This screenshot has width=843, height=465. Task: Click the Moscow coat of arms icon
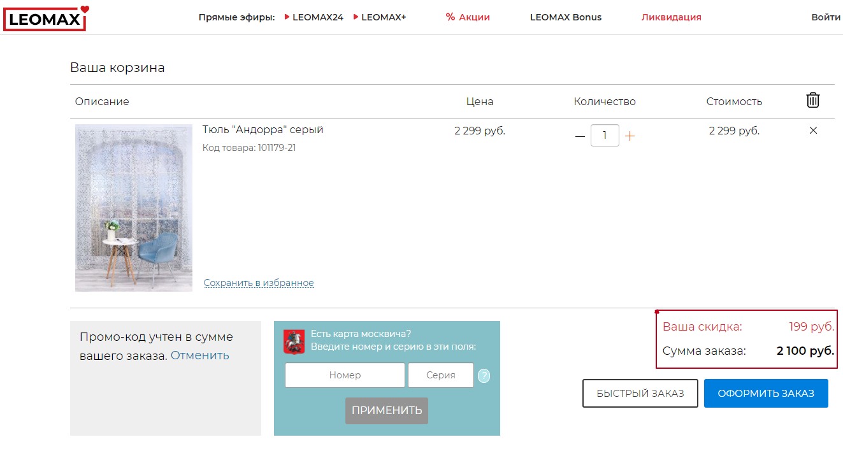[294, 341]
